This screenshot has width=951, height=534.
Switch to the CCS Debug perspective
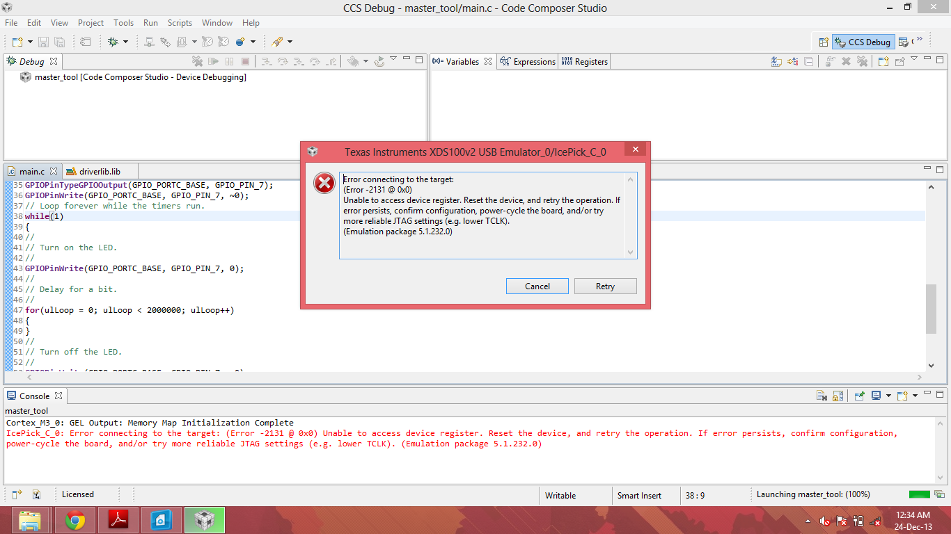tap(863, 42)
